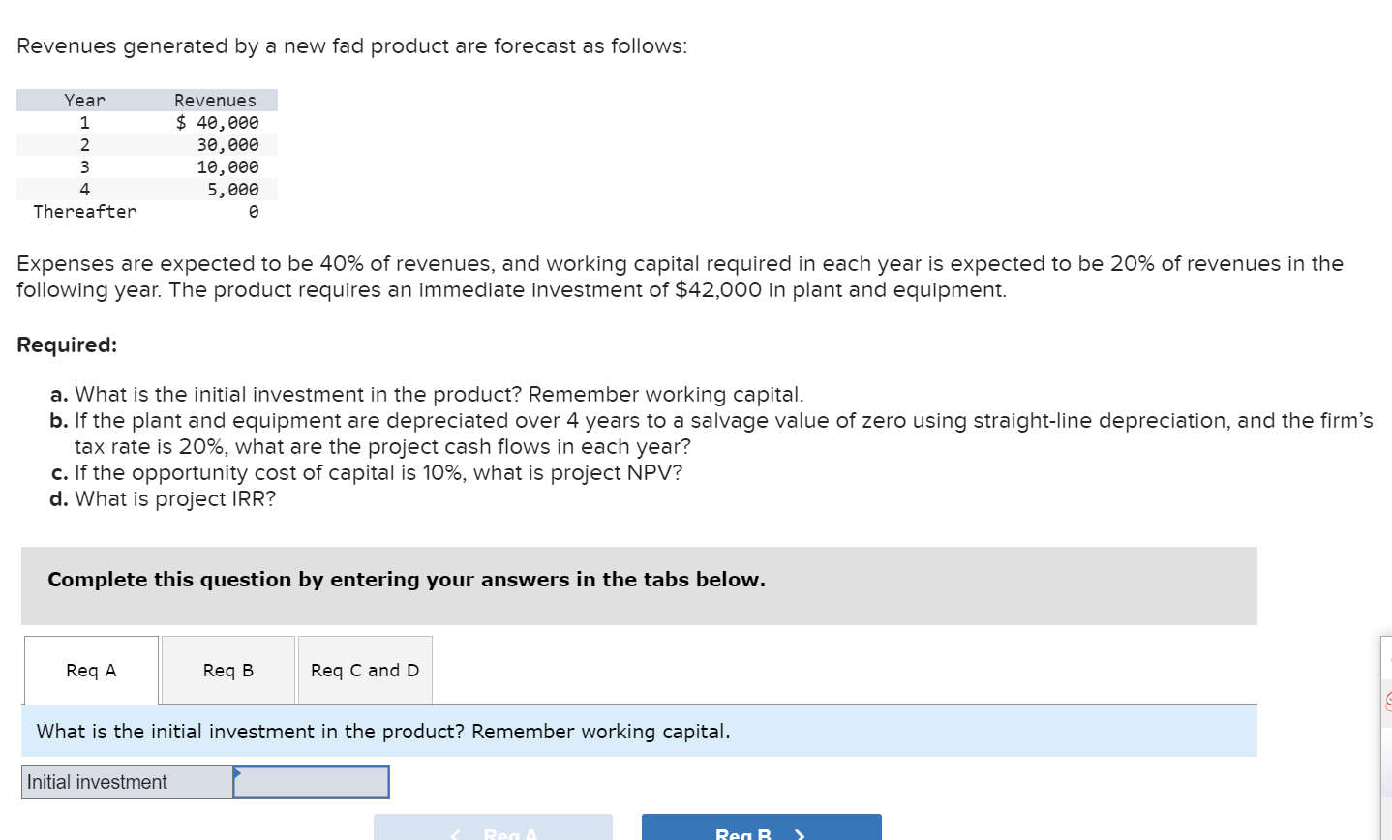Click the "Thereafter" table row
This screenshot has height=840, width=1392.
click(x=83, y=211)
